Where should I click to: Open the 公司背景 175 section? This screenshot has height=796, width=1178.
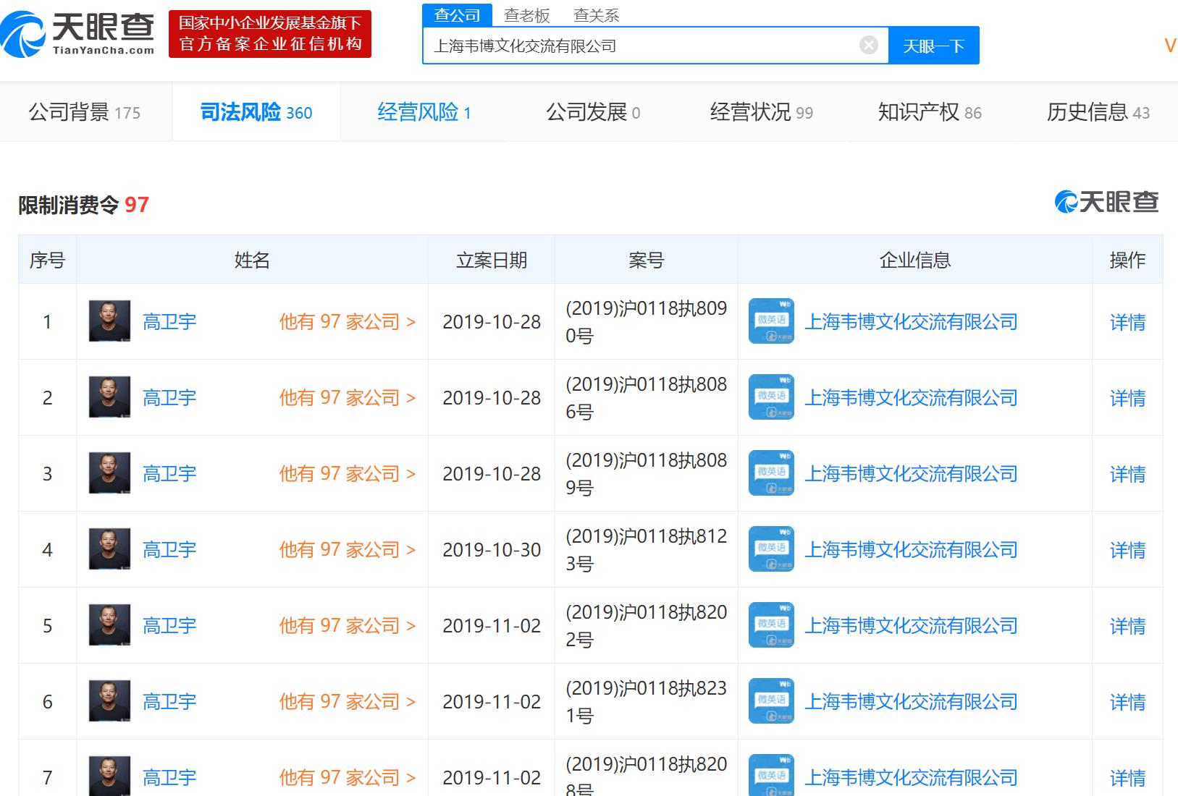click(x=85, y=112)
